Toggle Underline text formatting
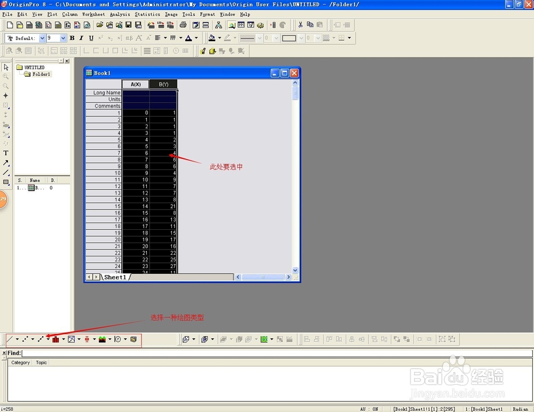 91,38
